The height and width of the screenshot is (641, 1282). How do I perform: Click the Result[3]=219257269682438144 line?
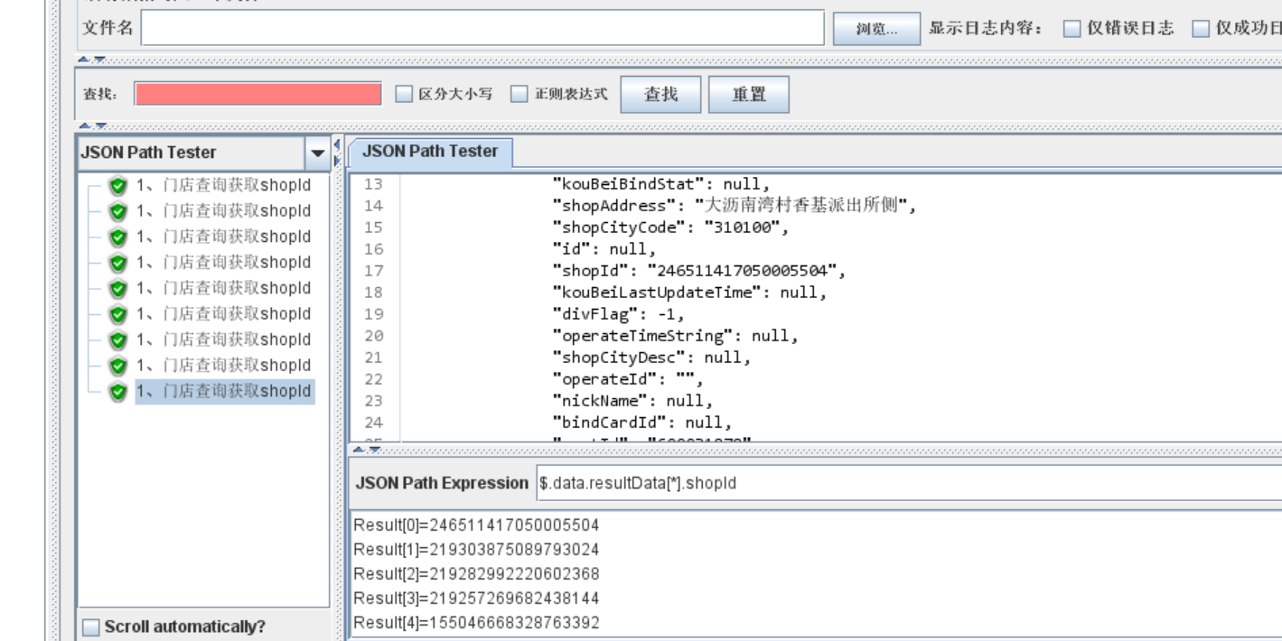click(x=476, y=599)
